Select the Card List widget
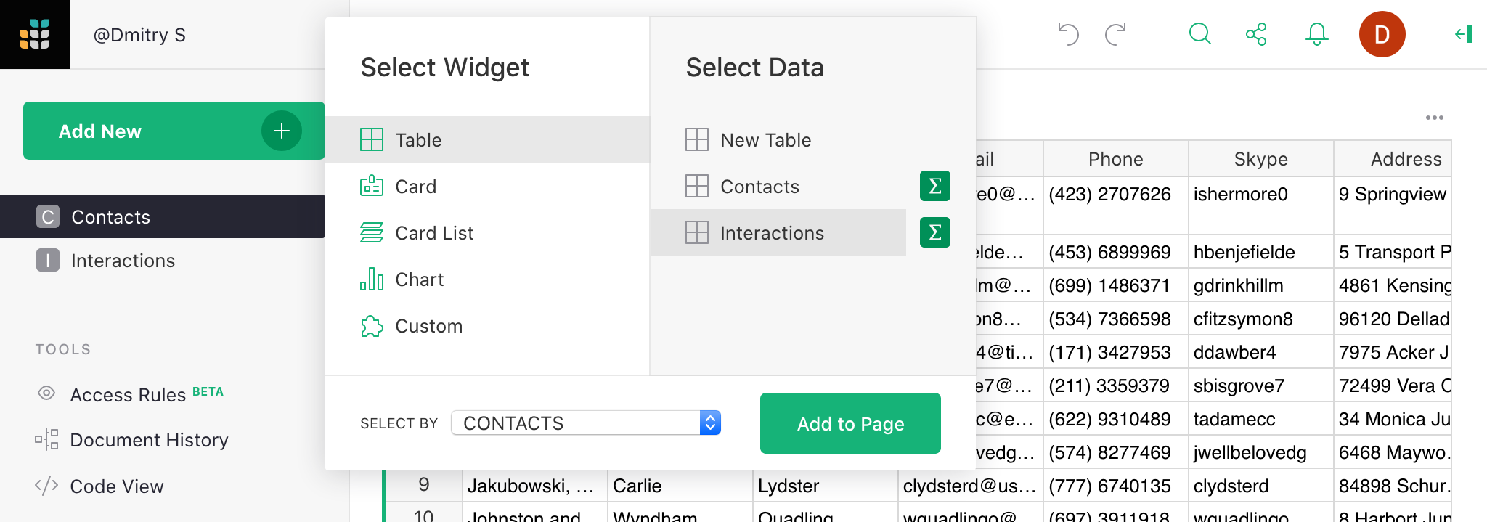Screen dimensions: 1487x522 pos(433,233)
